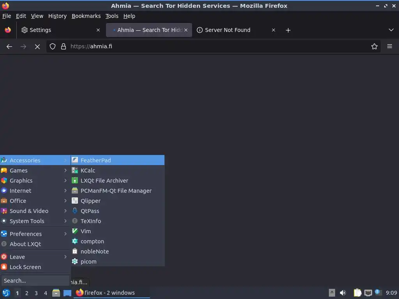Stop loading the page
The height and width of the screenshot is (299, 399).
click(37, 47)
